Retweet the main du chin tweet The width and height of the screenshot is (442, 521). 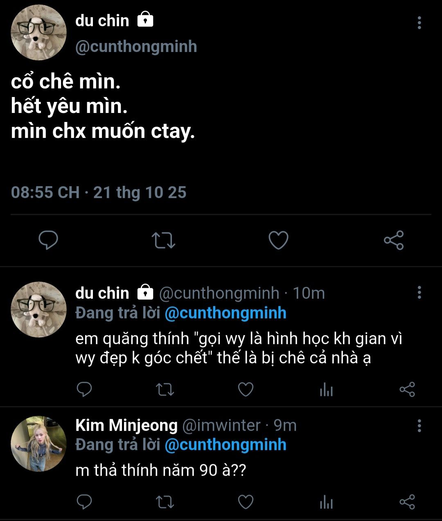[x=163, y=240]
